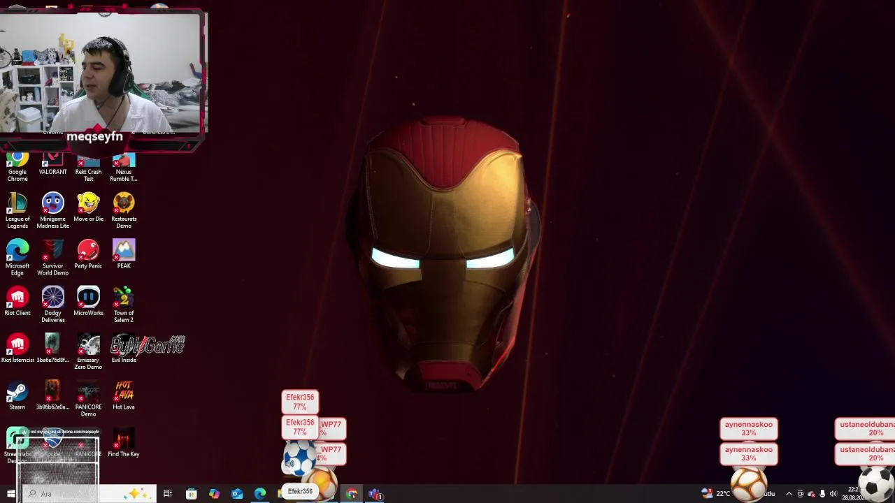This screenshot has width=895, height=503.
Task: Open the volume control tray icon
Action: (x=833, y=494)
